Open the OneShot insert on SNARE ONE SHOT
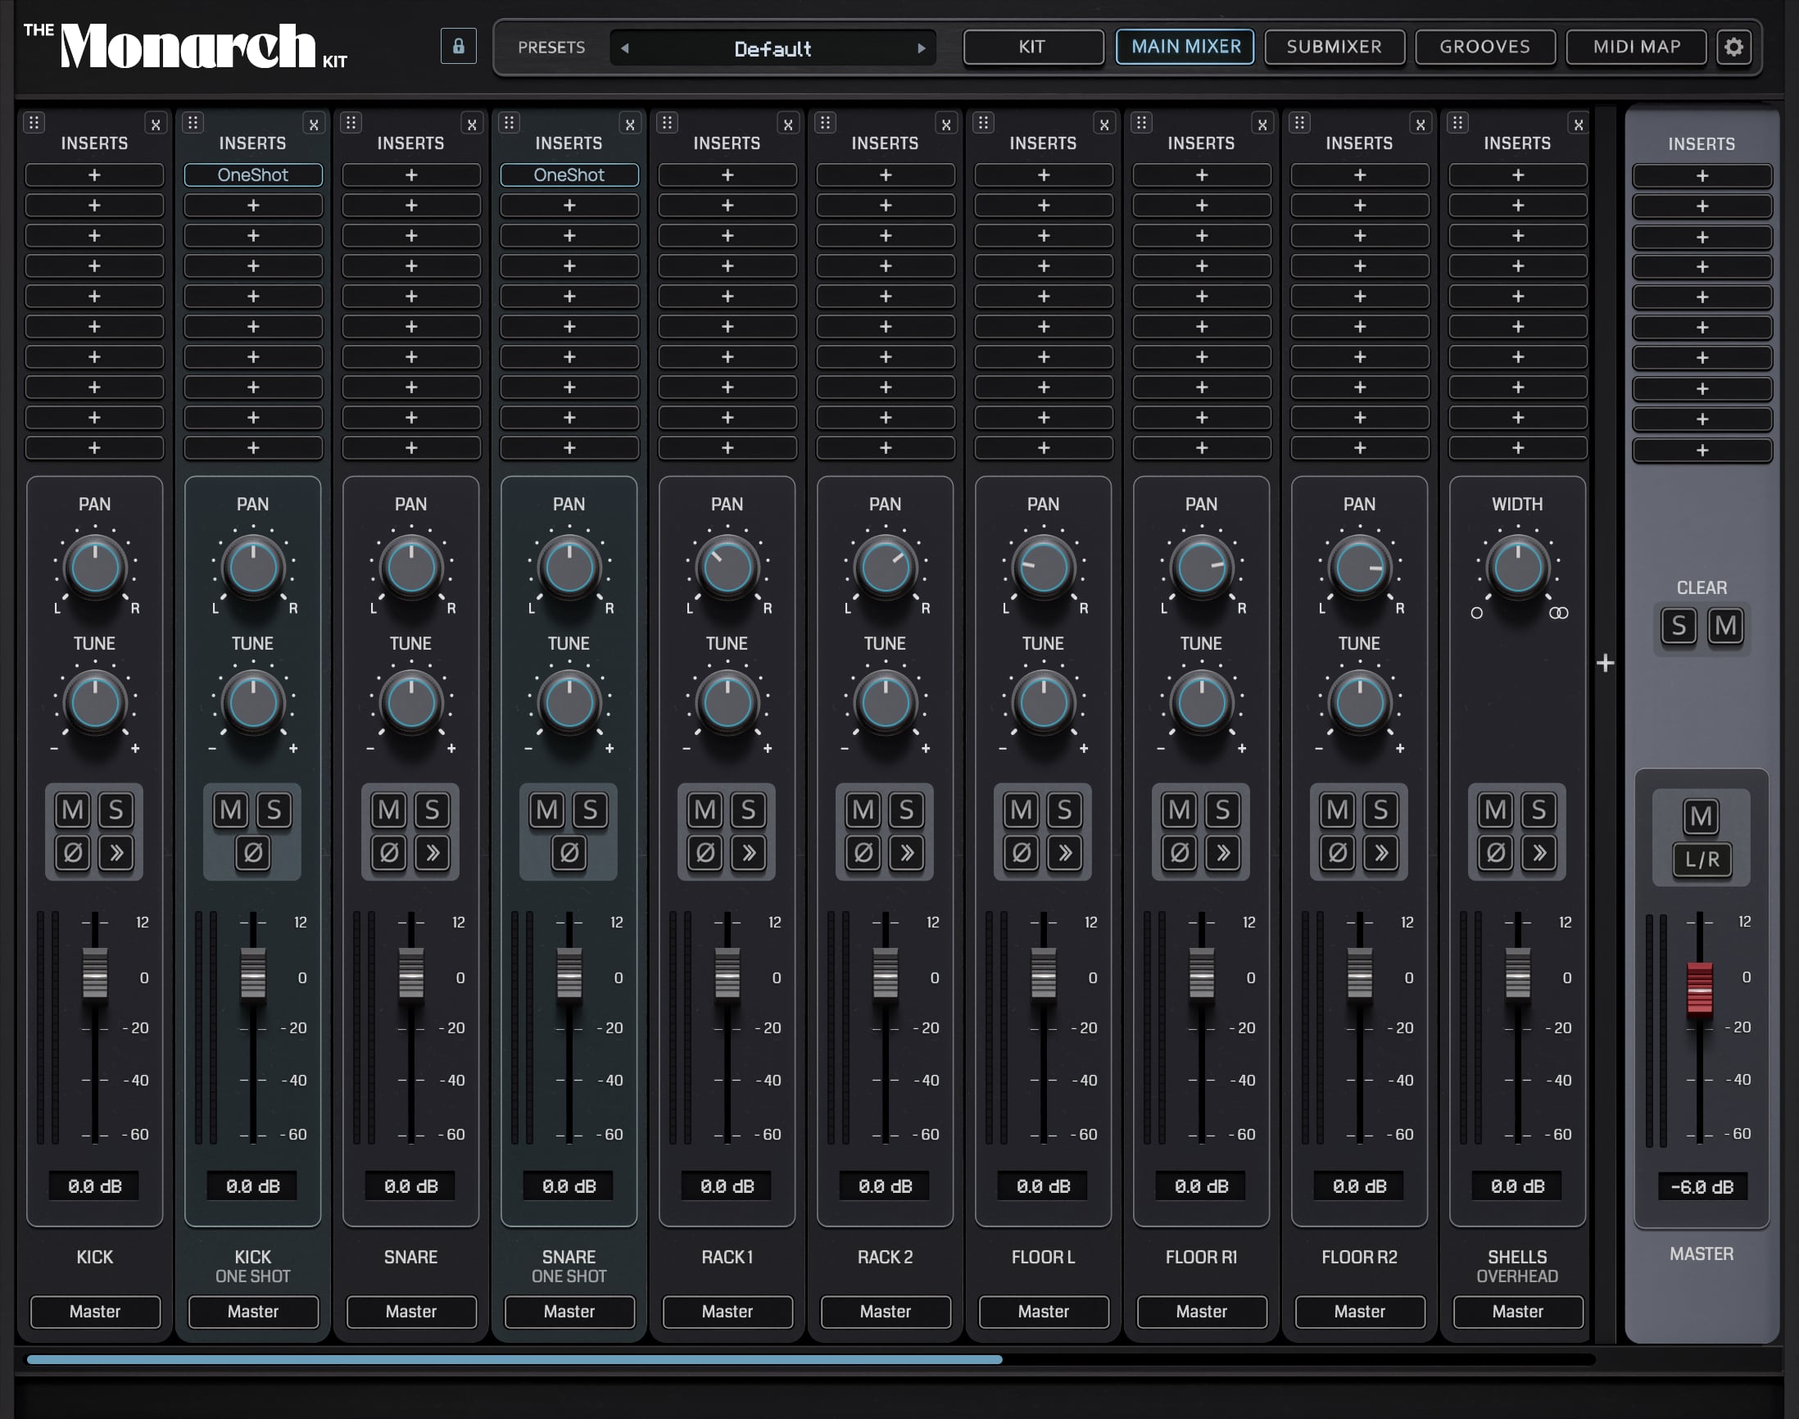 click(569, 175)
